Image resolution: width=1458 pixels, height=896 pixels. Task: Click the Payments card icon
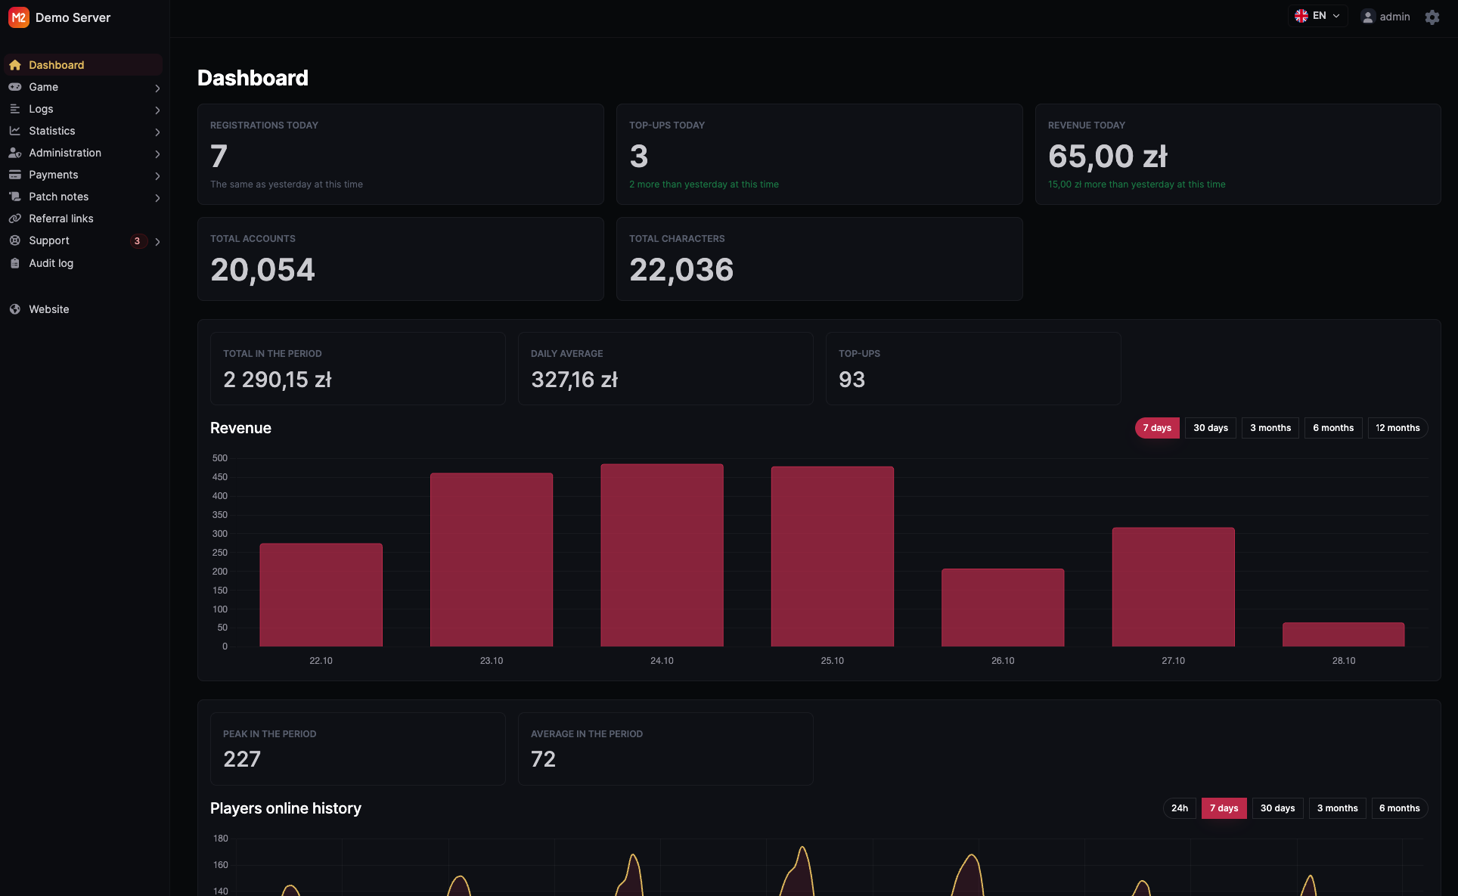click(x=15, y=175)
